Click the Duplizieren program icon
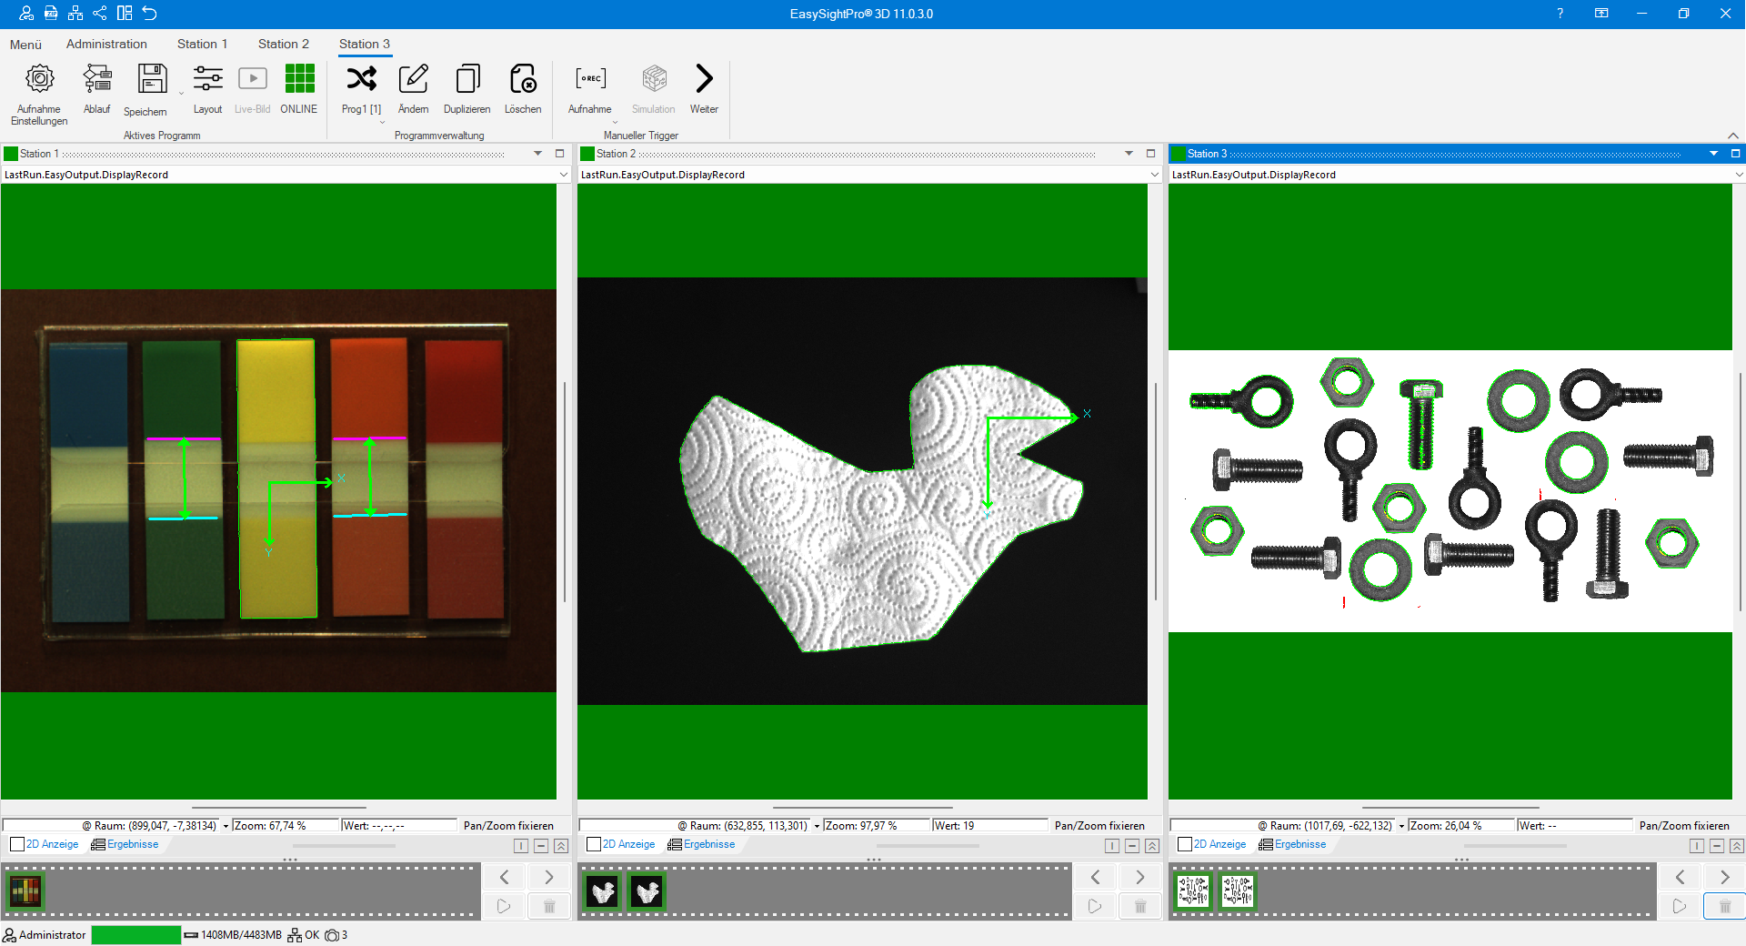1746x946 pixels. tap(467, 80)
